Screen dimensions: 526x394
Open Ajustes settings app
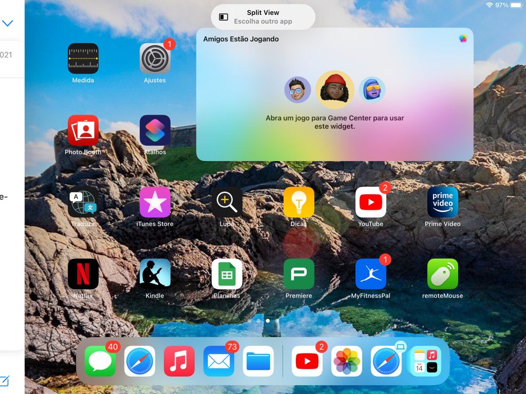coord(155,58)
